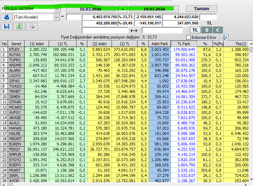This screenshot has width=253, height=186.
Task: Click the TL total 492.288.885
Action: pyautogui.click(x=100, y=23)
